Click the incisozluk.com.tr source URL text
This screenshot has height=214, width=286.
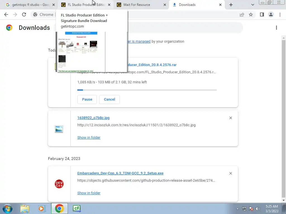click(x=136, y=125)
